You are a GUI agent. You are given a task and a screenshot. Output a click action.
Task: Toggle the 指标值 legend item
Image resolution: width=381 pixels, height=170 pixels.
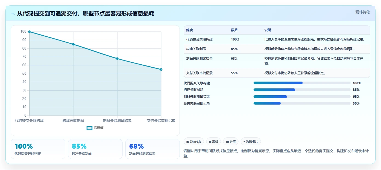pyautogui.click(x=95, y=128)
